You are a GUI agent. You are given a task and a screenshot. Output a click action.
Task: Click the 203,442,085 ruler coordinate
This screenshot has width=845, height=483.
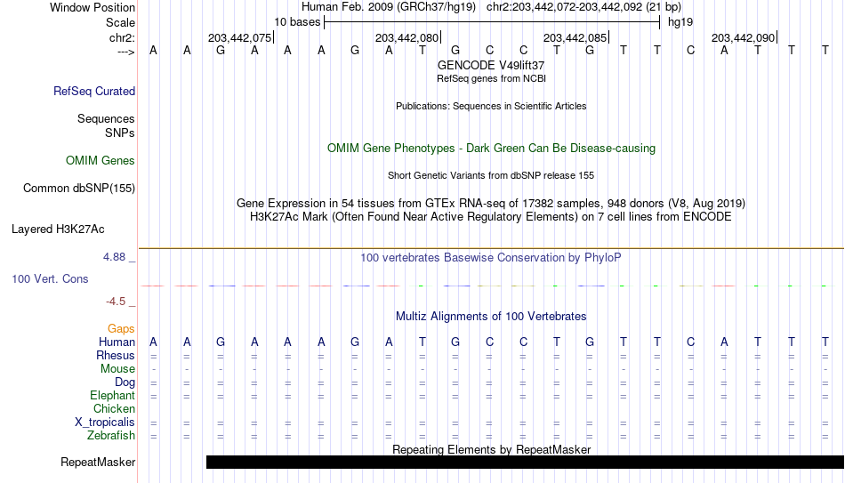click(575, 37)
